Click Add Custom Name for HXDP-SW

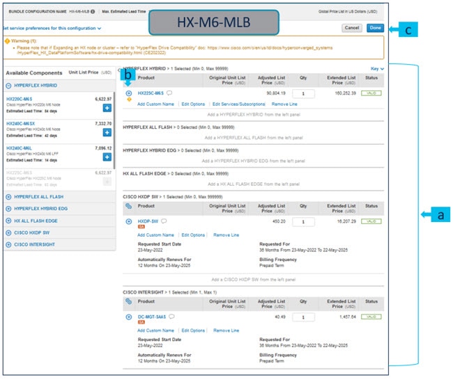[155, 235]
